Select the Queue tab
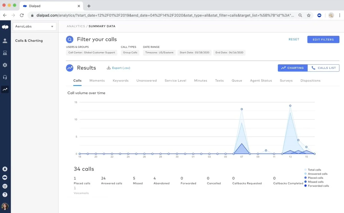This screenshot has height=213, width=344. click(x=237, y=81)
